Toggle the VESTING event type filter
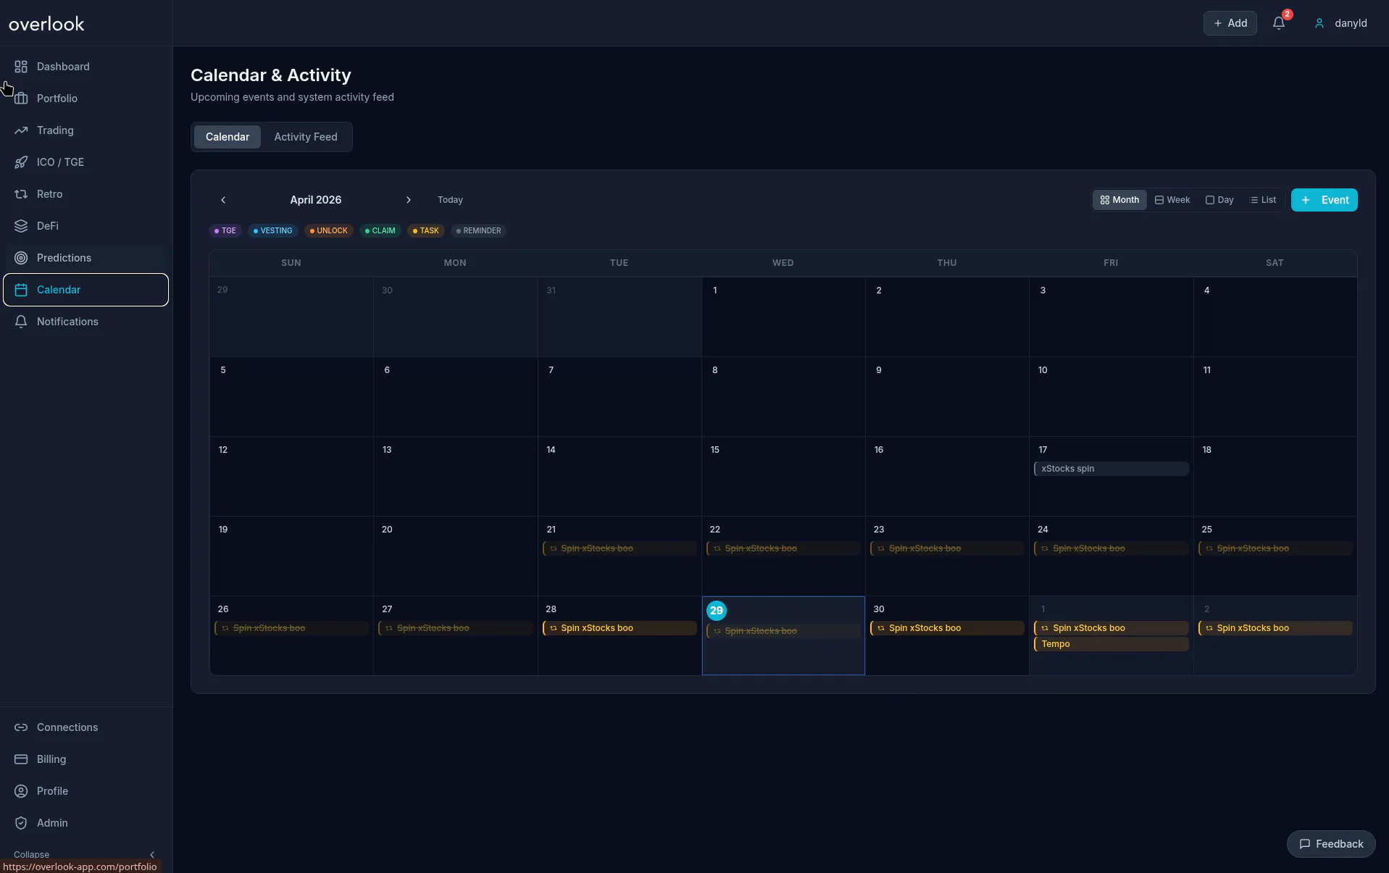The width and height of the screenshot is (1389, 873). 273,231
